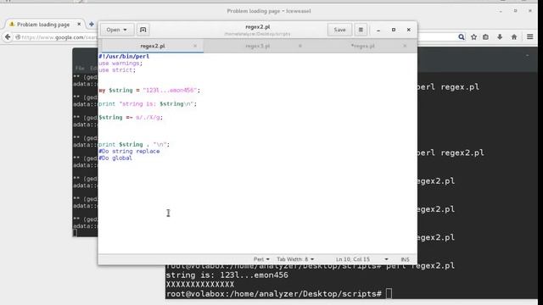Image resolution: width=543 pixels, height=305 pixels.
Task: Click the '#Do global' comment
Action: [x=115, y=158]
